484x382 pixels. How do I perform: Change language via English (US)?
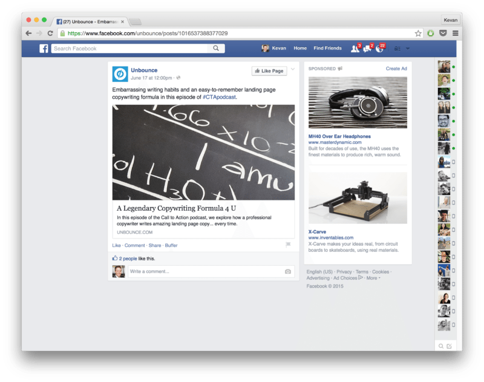pyautogui.click(x=319, y=272)
